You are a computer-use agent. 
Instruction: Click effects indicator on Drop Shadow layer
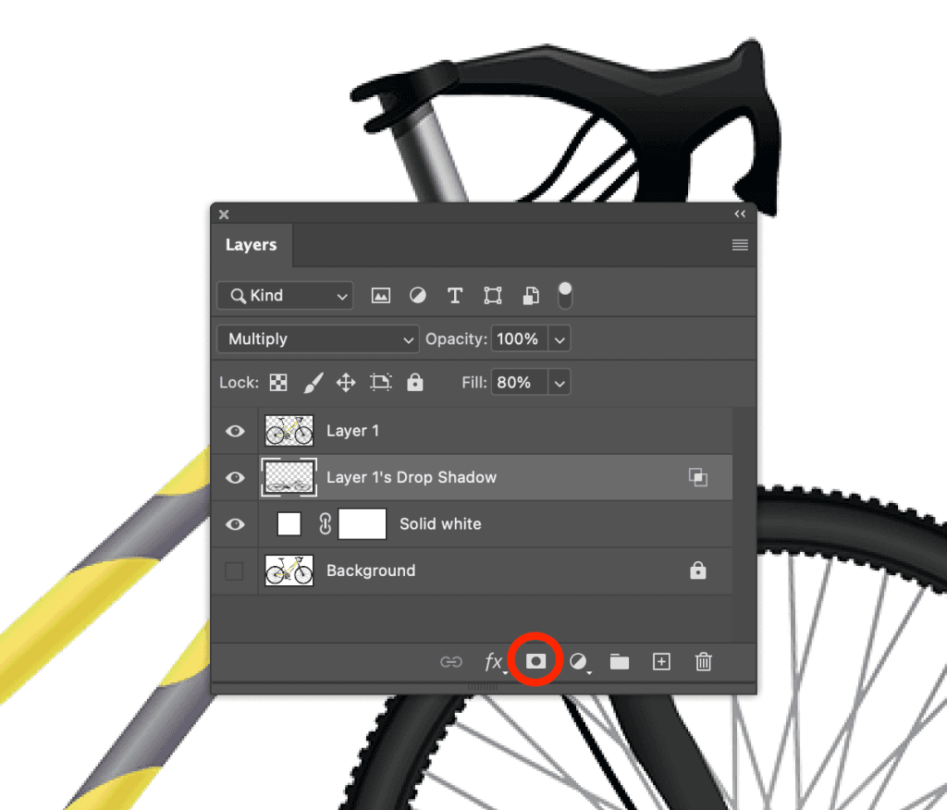[698, 477]
